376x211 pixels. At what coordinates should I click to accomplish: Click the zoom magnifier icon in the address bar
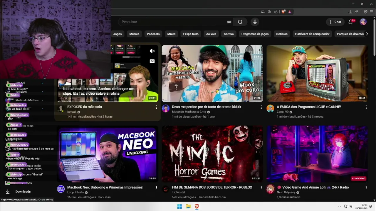pos(269,12)
